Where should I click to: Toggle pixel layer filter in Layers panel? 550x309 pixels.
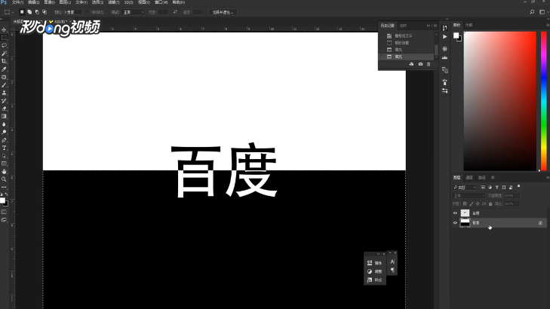click(483, 188)
